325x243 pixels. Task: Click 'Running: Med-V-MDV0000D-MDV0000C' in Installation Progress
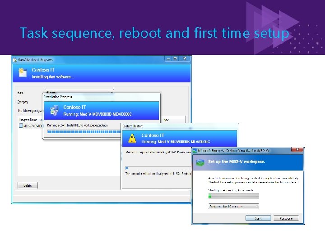(x=97, y=114)
